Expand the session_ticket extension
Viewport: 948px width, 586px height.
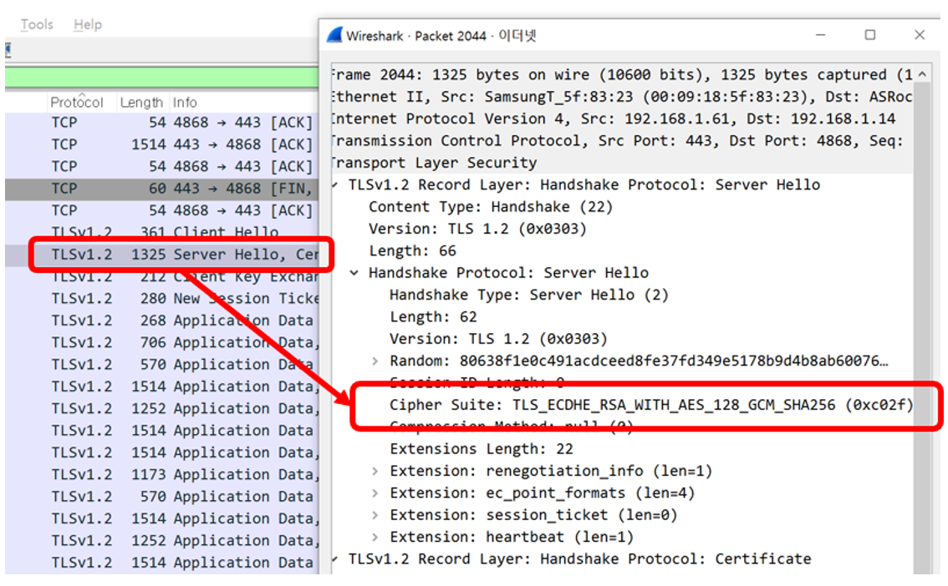tap(375, 515)
